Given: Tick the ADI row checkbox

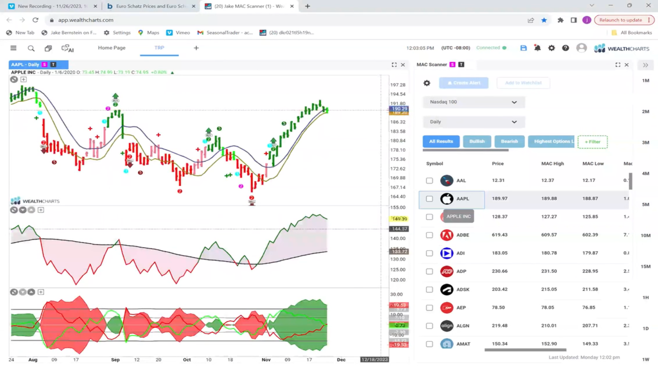Looking at the screenshot, I should (x=429, y=254).
